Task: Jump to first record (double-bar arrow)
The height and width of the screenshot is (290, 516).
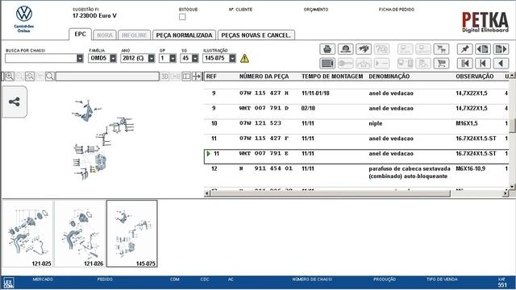Action: [x=464, y=63]
